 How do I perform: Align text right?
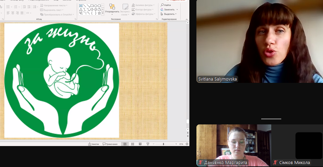[17, 13]
